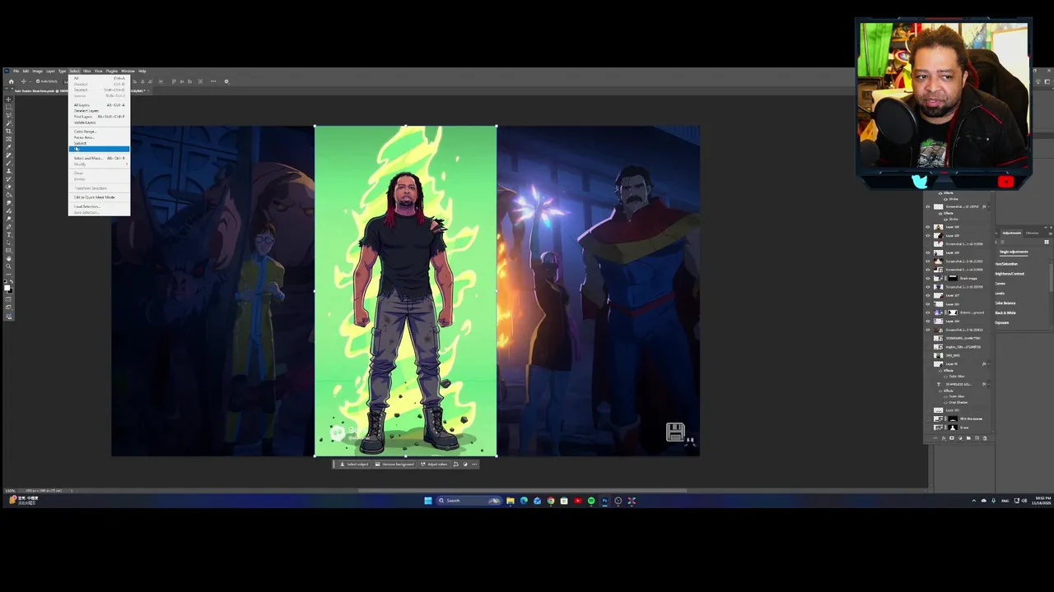Image resolution: width=1054 pixels, height=592 pixels.
Task: Click the Adjust colors button
Action: click(434, 465)
